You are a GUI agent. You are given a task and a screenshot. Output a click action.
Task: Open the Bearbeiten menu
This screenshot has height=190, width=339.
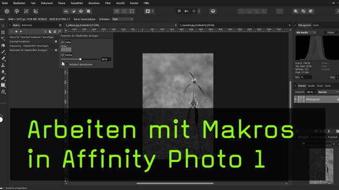tap(19, 3)
